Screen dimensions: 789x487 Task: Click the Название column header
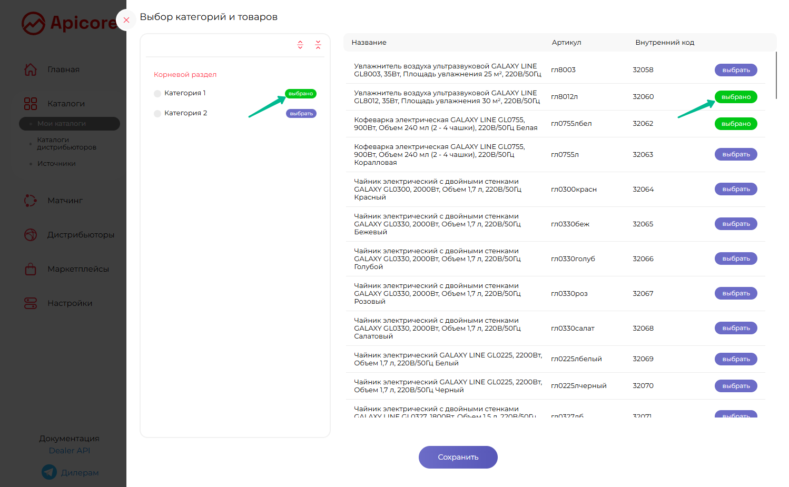click(x=369, y=43)
